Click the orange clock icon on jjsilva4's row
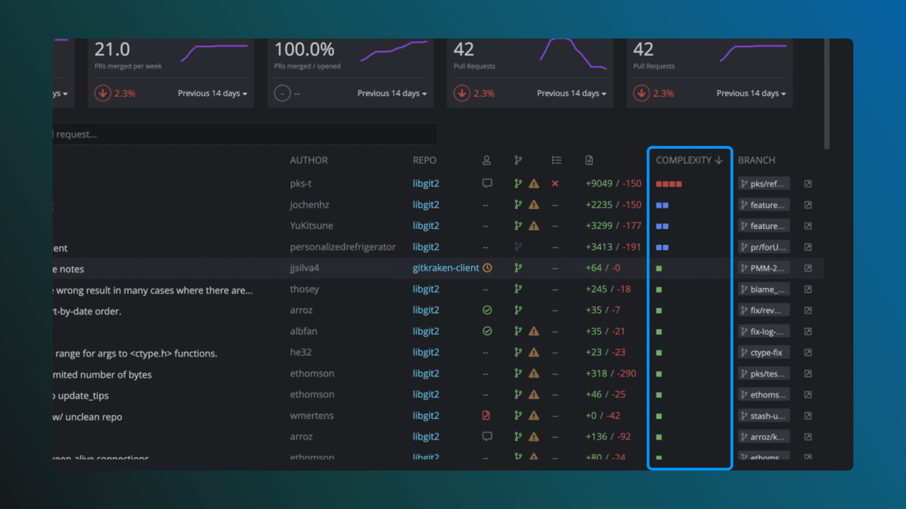 point(487,268)
